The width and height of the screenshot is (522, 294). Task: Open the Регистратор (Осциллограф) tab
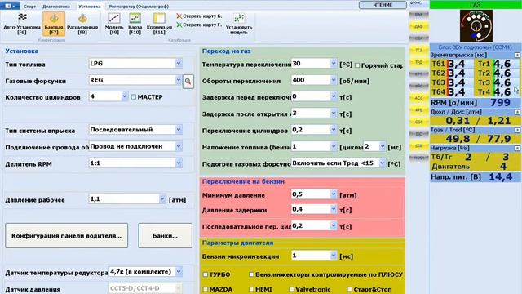(139, 7)
